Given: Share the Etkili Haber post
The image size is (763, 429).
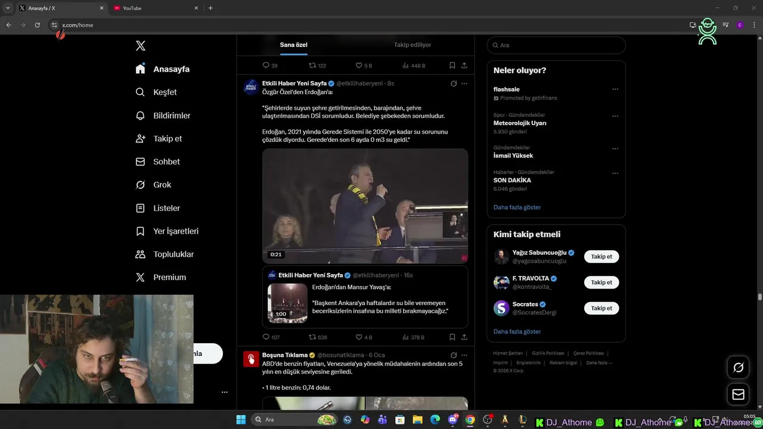Looking at the screenshot, I should click(464, 337).
